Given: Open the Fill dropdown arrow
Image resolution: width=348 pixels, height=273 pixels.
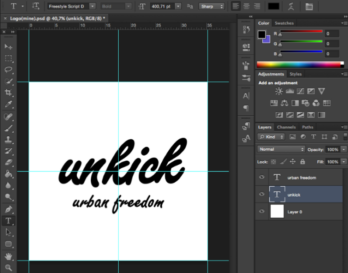Looking at the screenshot, I should (344, 162).
